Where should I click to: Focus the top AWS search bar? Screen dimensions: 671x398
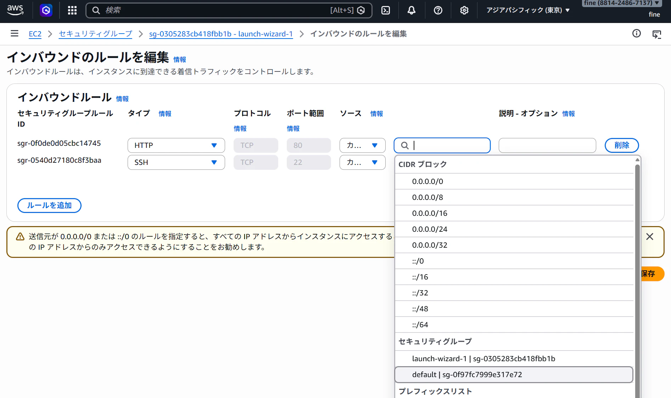pos(229,10)
